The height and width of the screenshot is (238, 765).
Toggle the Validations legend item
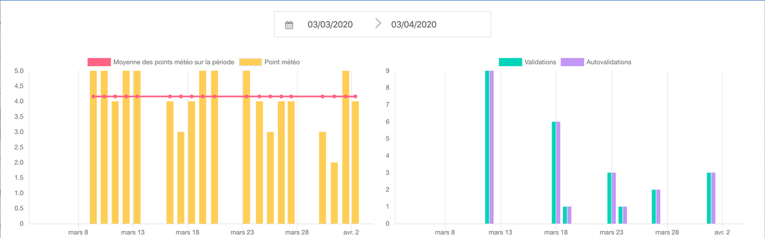(528, 62)
